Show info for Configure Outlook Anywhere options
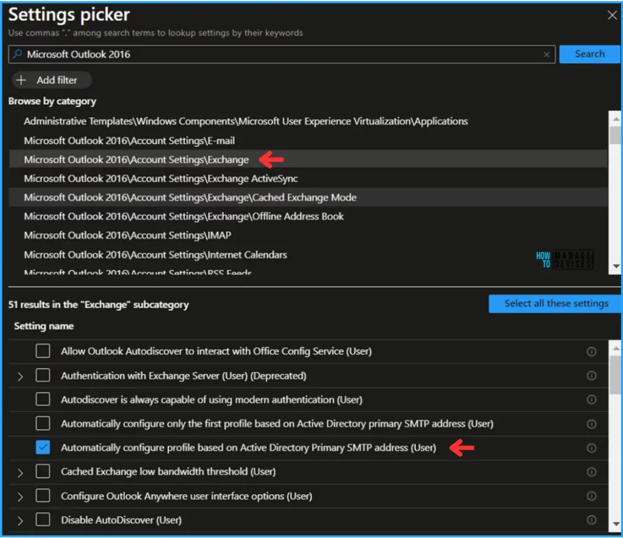The image size is (623, 538). (x=591, y=496)
